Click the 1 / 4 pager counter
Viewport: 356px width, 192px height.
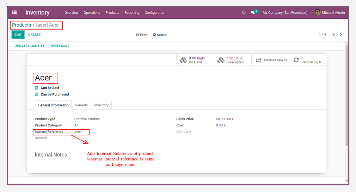[322, 34]
